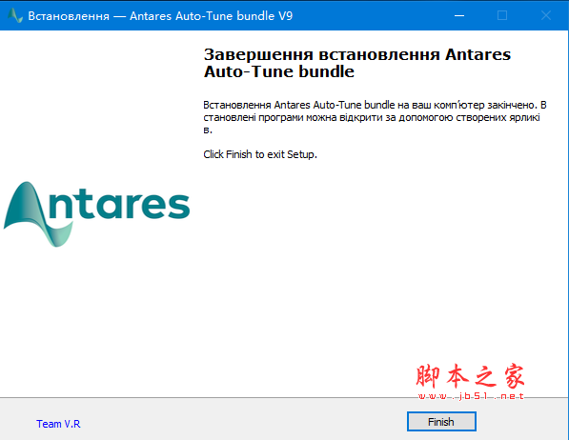Viewport: 569px width, 440px height.
Task: Click the Finish button to exit Setup
Action: click(x=441, y=422)
